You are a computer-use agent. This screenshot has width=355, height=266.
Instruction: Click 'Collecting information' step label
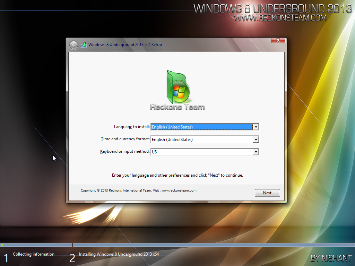34,254
